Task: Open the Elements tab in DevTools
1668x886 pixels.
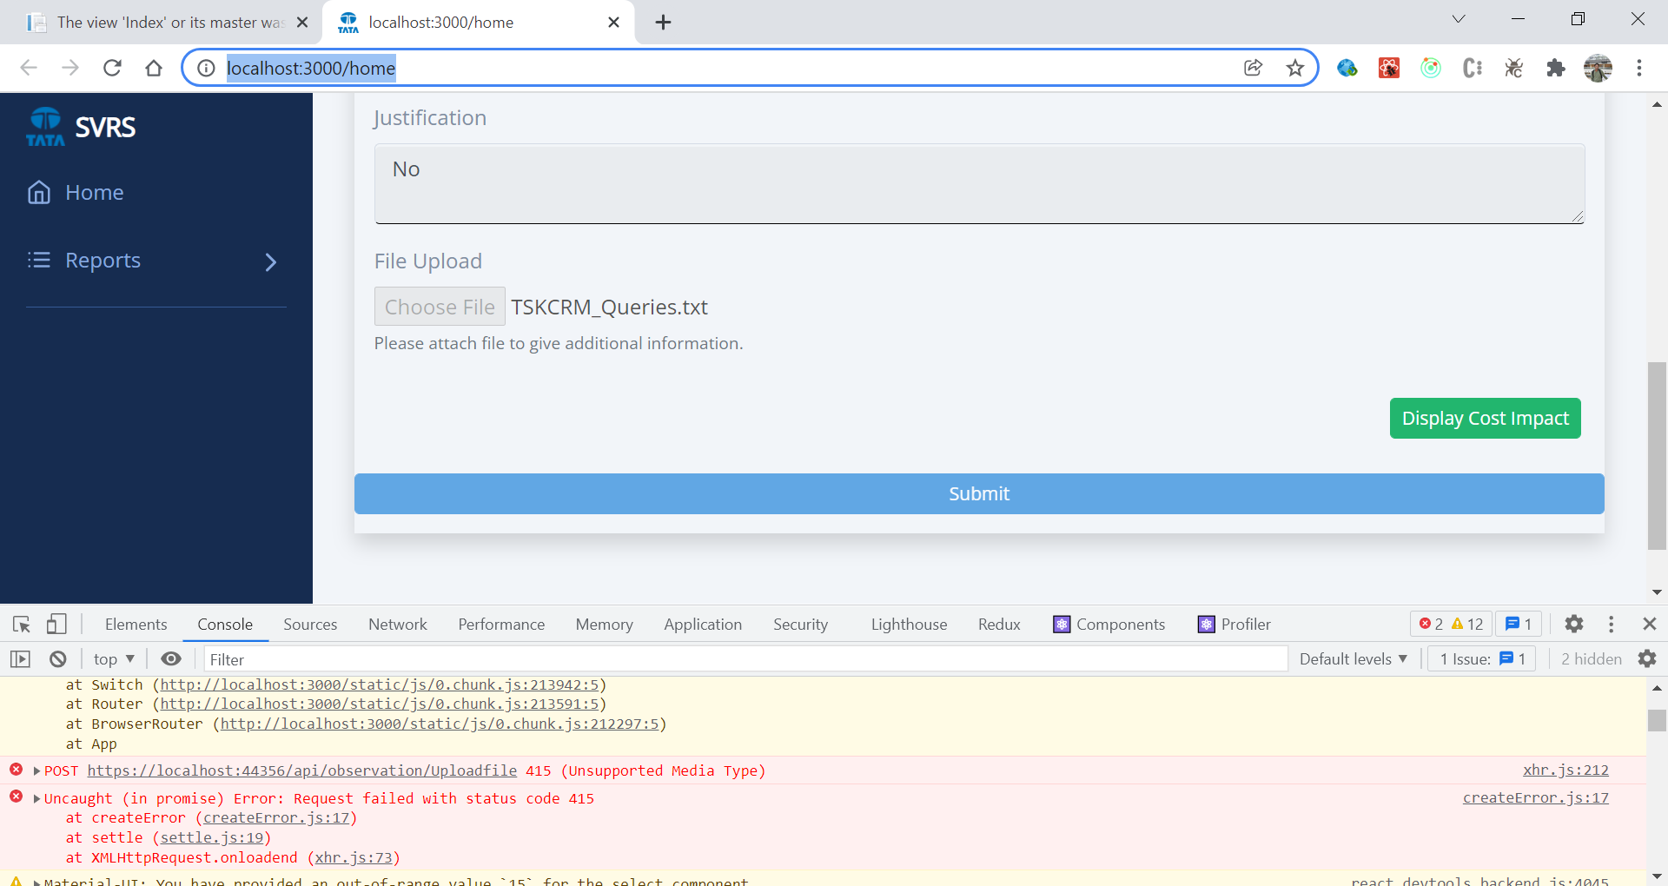Action: (136, 625)
